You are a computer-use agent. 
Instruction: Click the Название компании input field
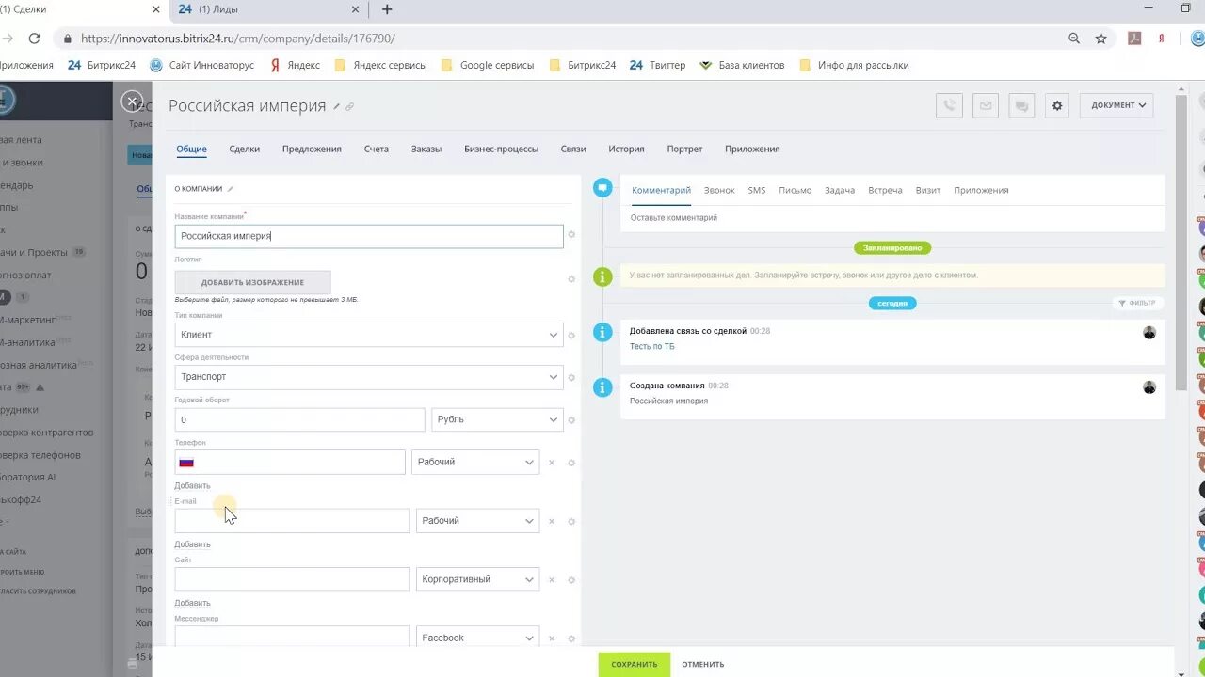369,236
